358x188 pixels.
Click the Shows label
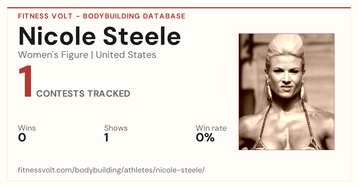(x=116, y=128)
